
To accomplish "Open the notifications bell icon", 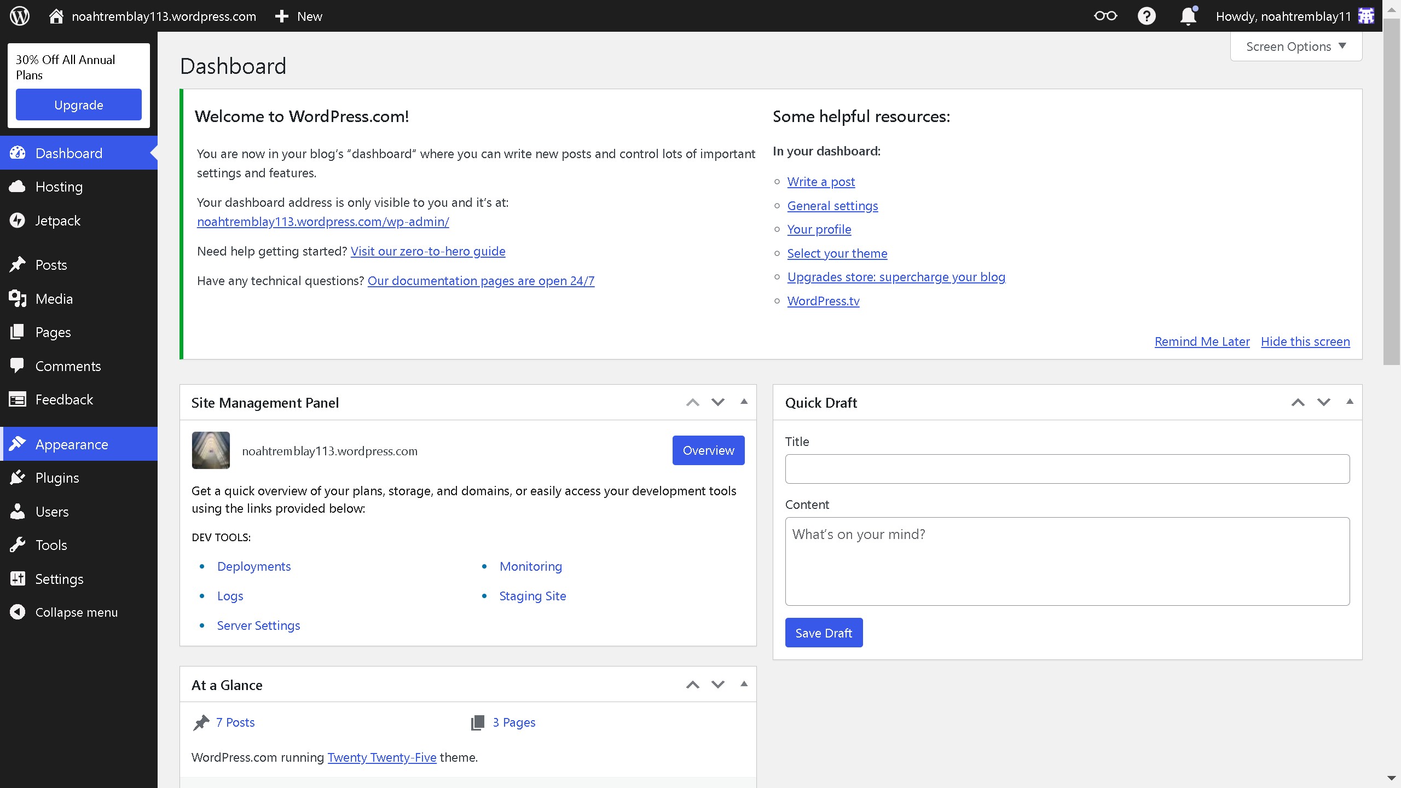I will 1188,16.
